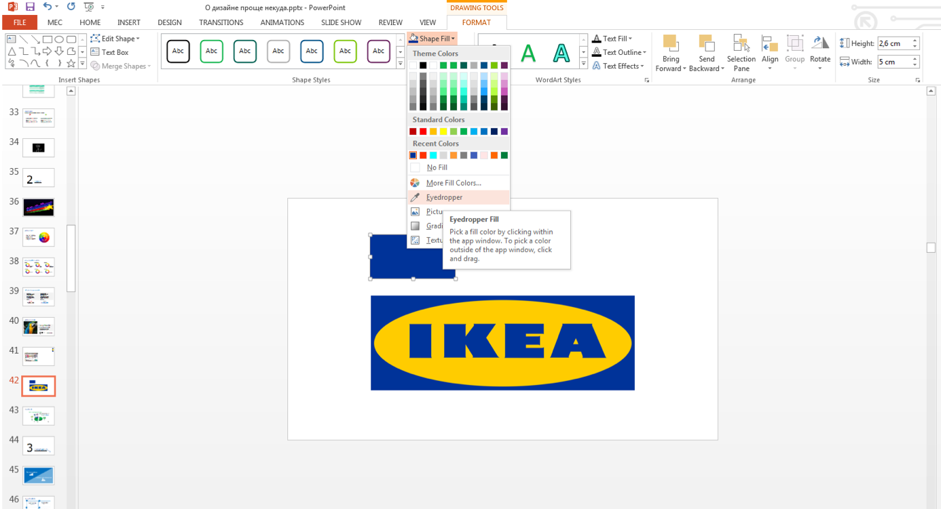The image size is (941, 509).
Task: Pick cyan swatch in Recent Colors
Action: coord(433,155)
